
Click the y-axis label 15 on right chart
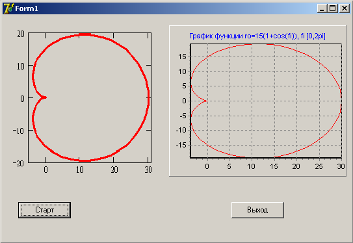pyautogui.click(x=183, y=57)
